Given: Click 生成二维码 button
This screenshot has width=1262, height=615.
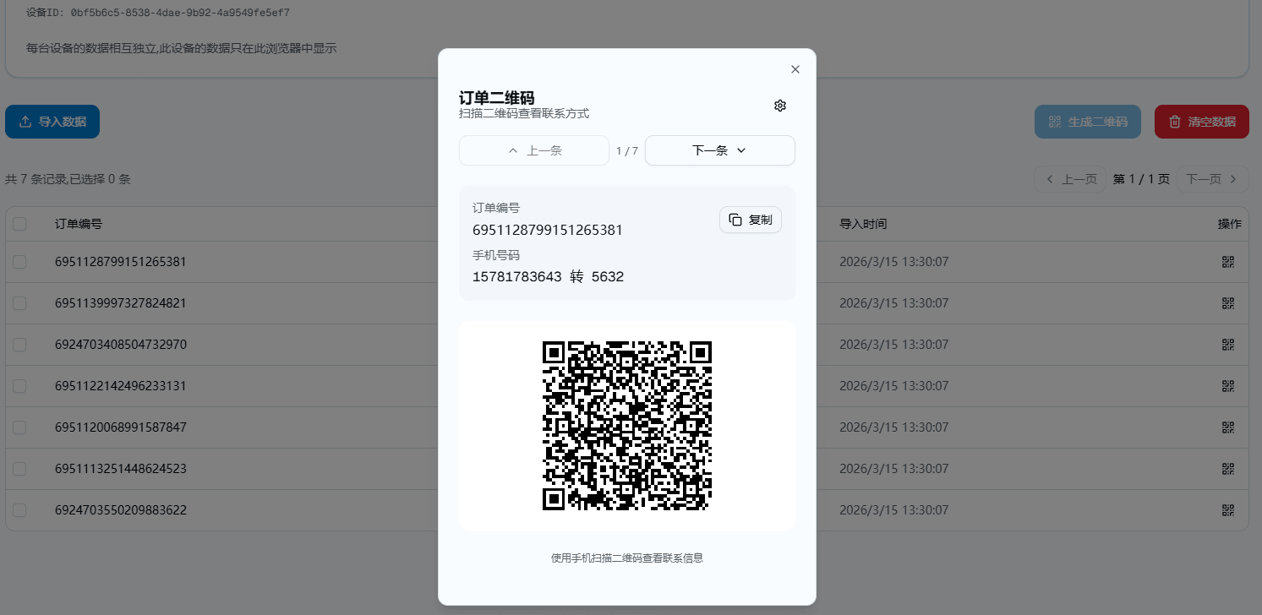Looking at the screenshot, I should coord(1088,122).
